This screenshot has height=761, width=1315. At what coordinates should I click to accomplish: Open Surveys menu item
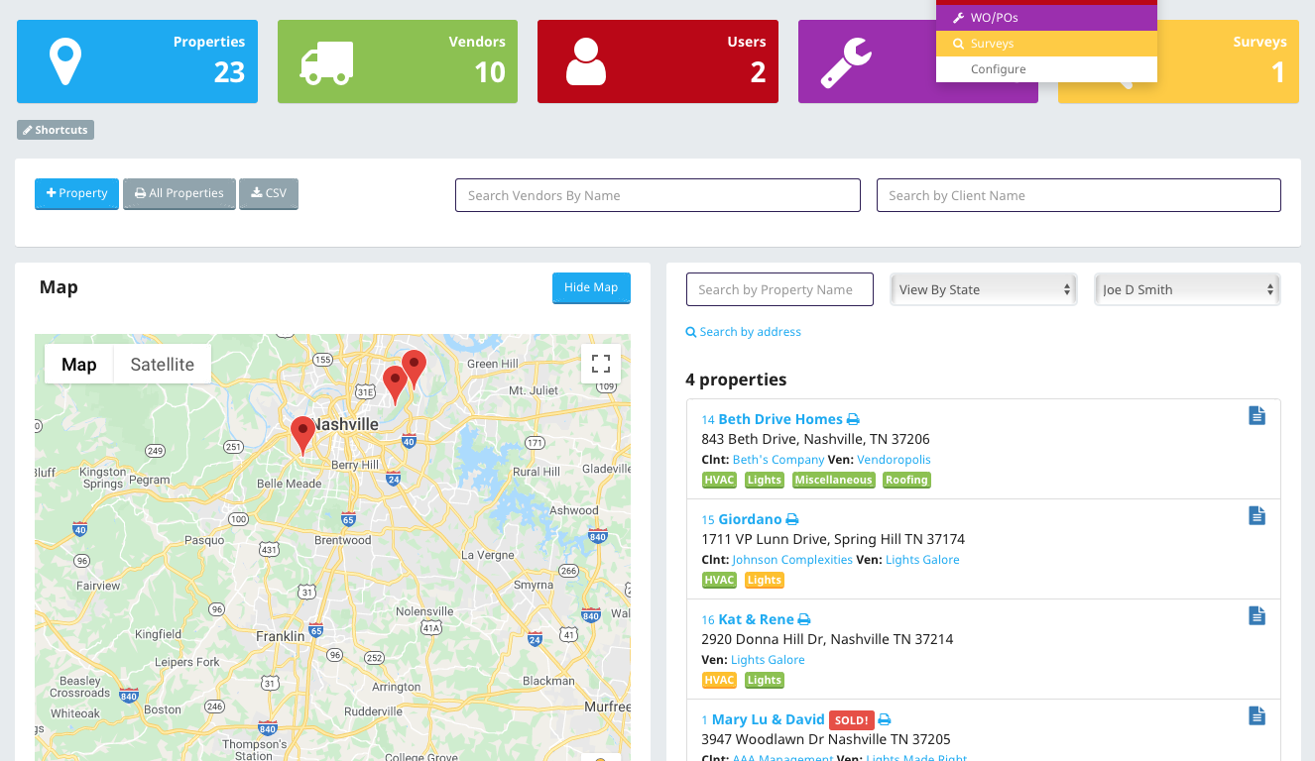coord(1046,44)
